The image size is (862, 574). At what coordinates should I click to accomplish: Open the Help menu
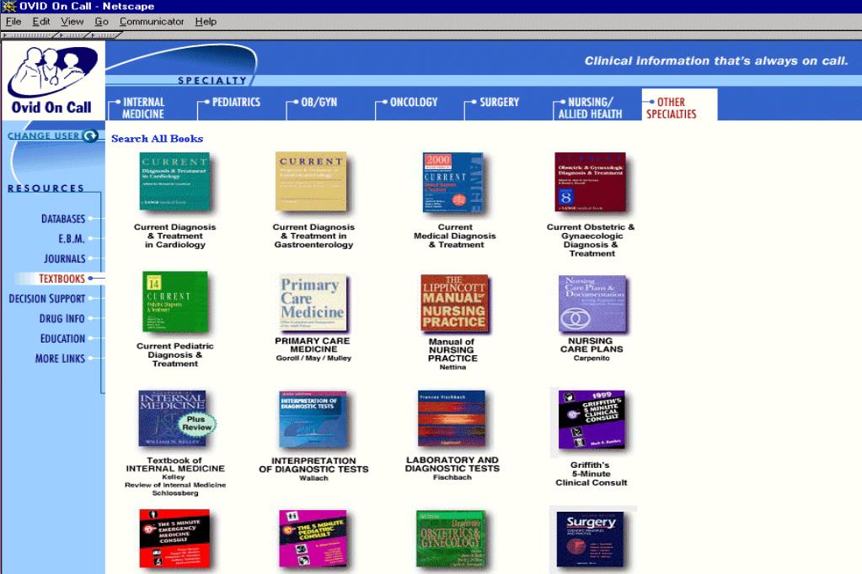[x=206, y=21]
